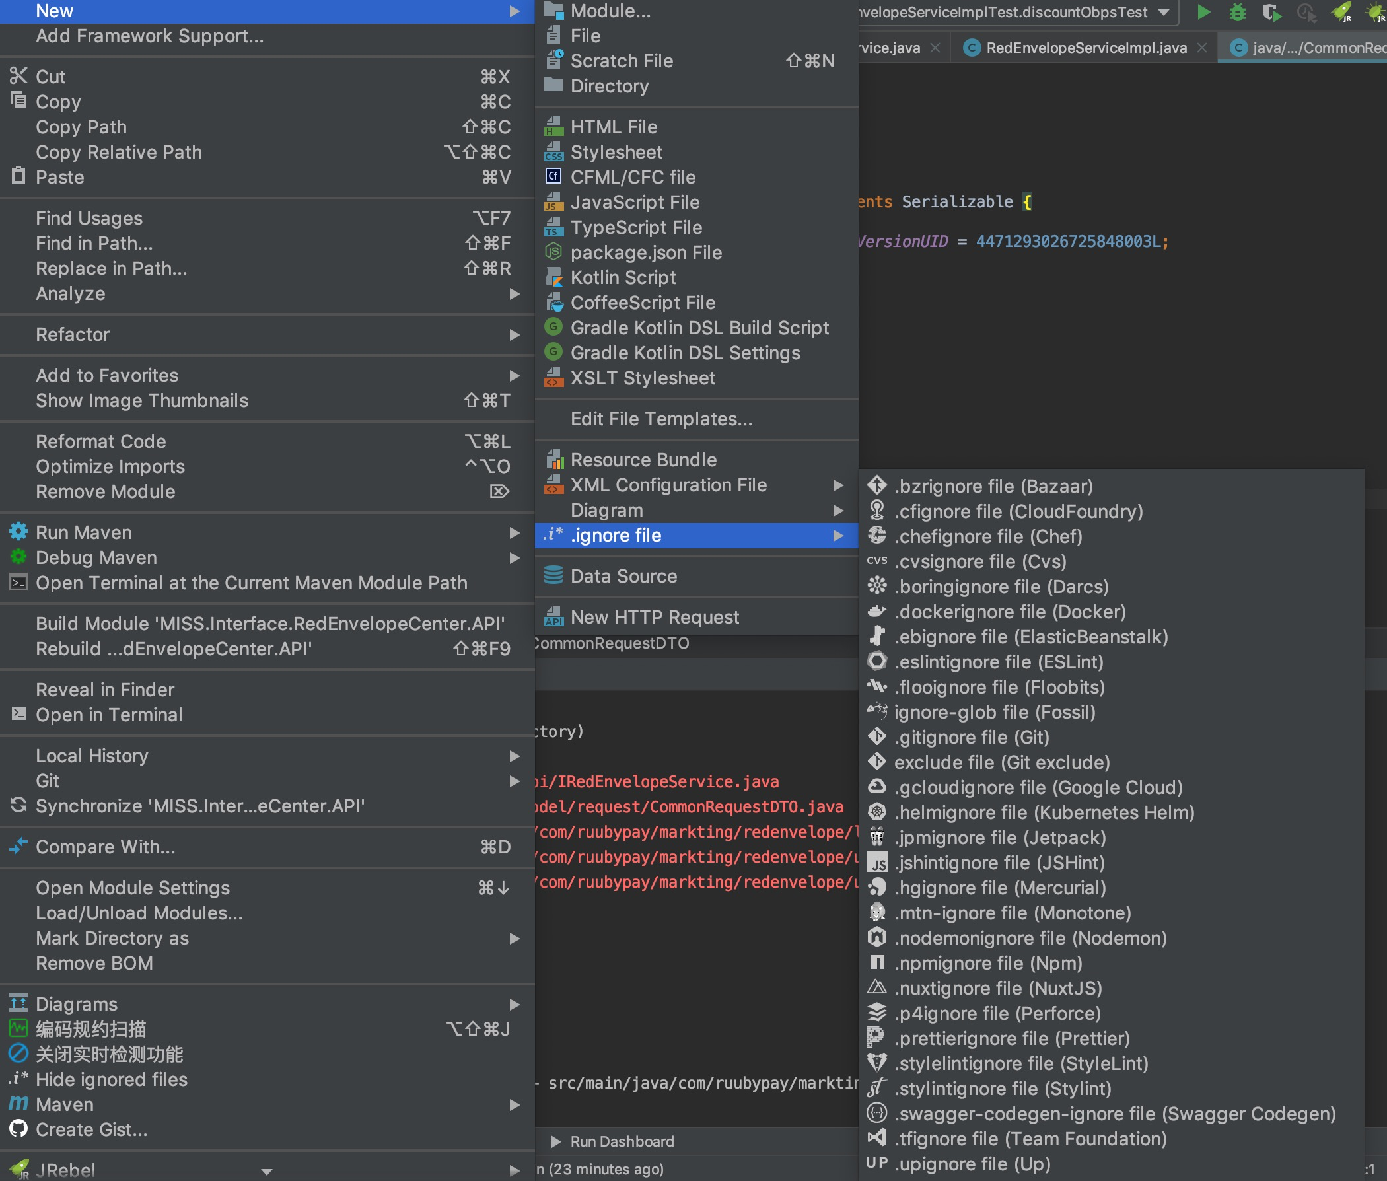The width and height of the screenshot is (1387, 1181).
Task: Expand XML Configuration File submenu arrow
Action: tap(837, 485)
